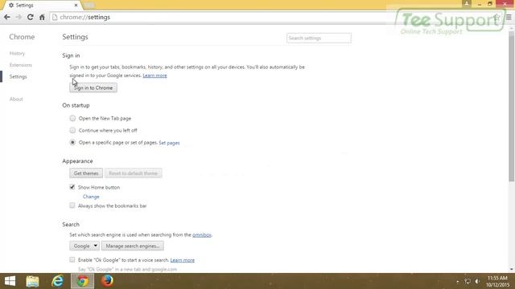Click Sign in to Chrome button

pos(93,88)
